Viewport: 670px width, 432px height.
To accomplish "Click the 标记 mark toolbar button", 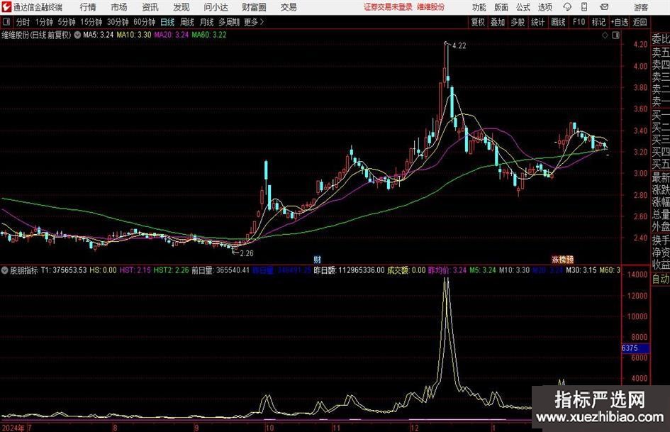I will tap(598, 22).
